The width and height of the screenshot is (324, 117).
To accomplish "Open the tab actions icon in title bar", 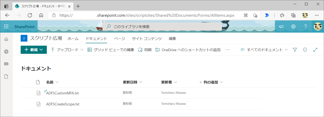I will pos(6,6).
